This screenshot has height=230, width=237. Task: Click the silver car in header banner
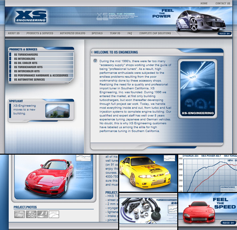pos(200,20)
